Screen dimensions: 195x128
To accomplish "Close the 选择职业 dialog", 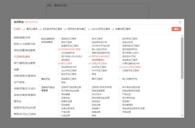I will click(x=180, y=22).
